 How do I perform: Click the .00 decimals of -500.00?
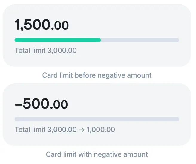(x=59, y=105)
